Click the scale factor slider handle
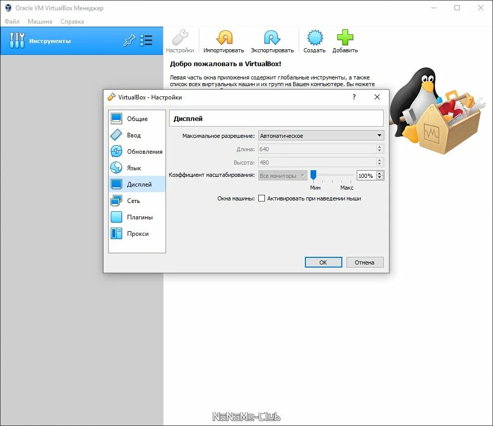 313,175
